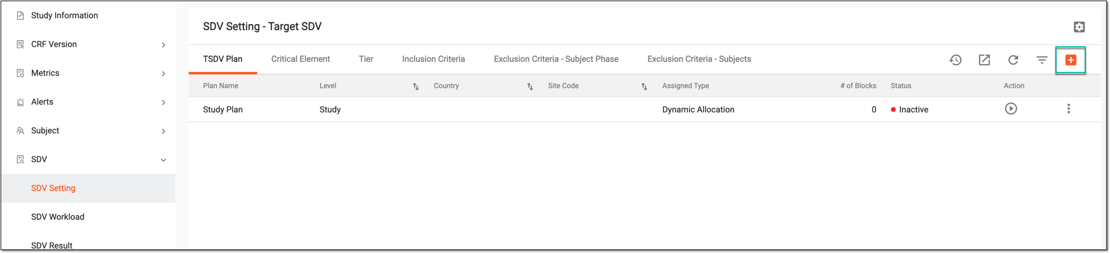Expand the Subject chevron
This screenshot has height=253, width=1110.
(163, 131)
